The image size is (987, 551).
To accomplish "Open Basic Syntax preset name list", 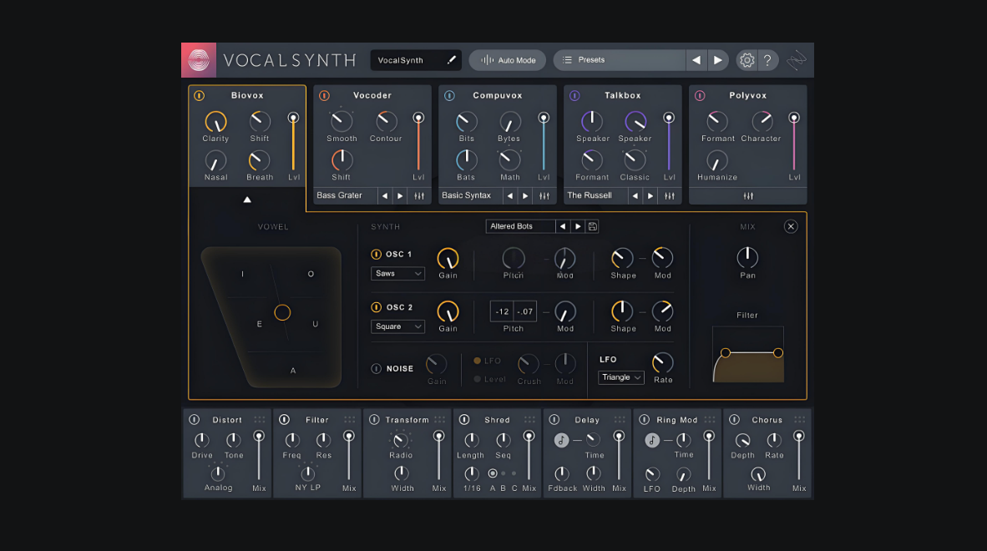I will point(470,195).
